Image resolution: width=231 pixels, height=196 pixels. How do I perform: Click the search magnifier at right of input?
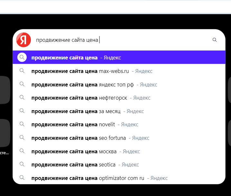215,40
